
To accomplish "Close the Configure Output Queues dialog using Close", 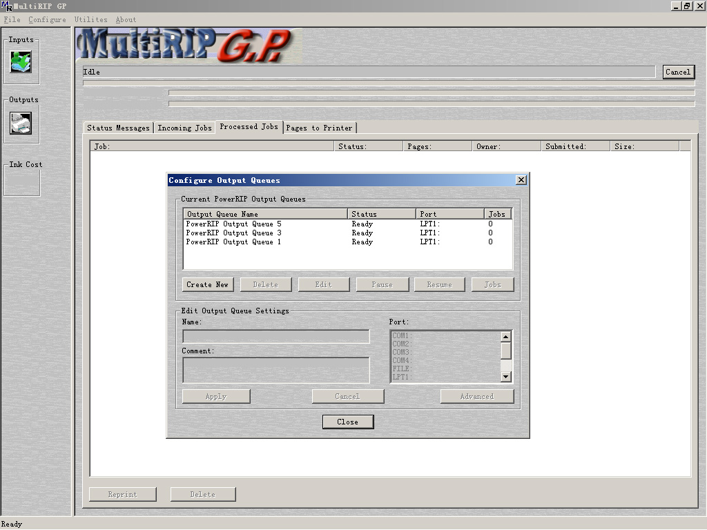I will point(348,422).
